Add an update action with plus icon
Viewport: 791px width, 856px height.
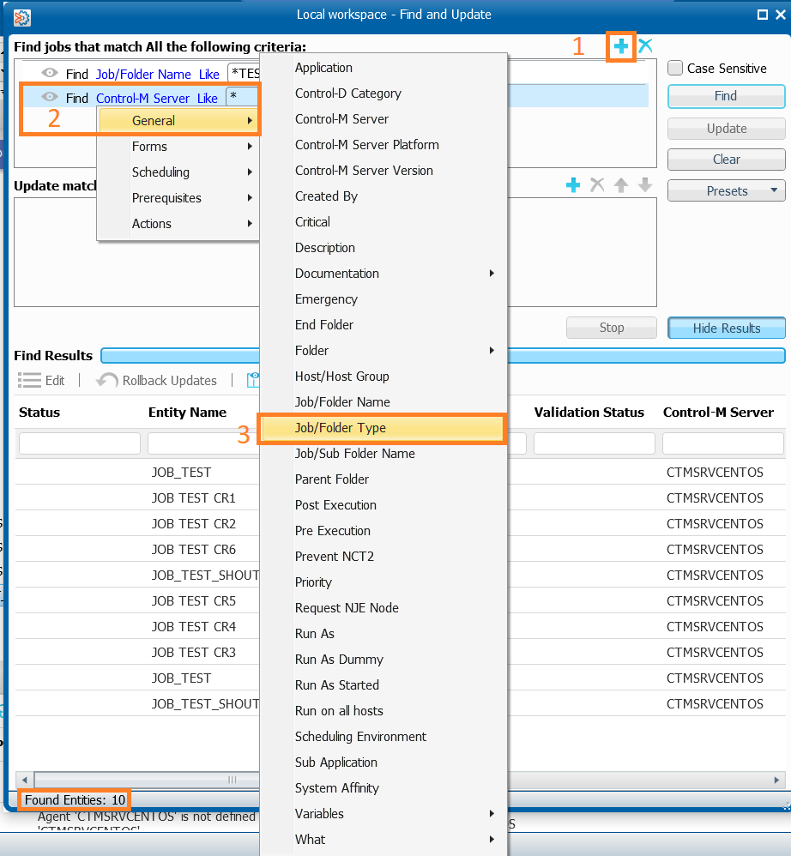[x=573, y=185]
